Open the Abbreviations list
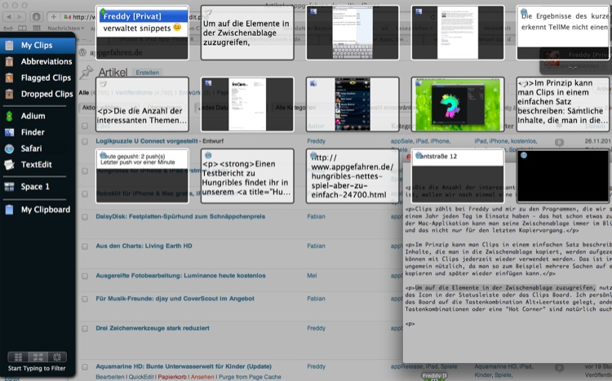Screen dimensions: 612x381 tap(46, 61)
